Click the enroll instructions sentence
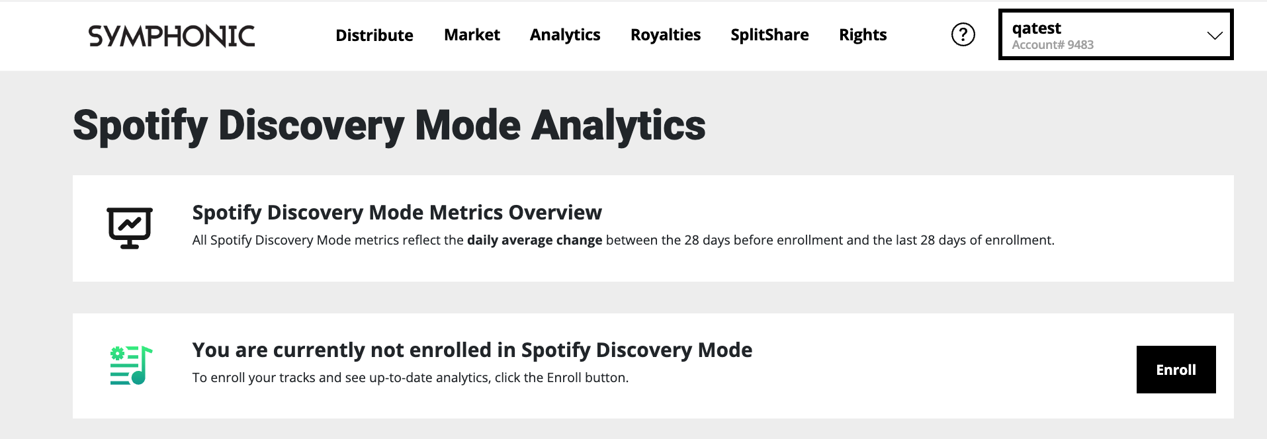The width and height of the screenshot is (1267, 439). (410, 378)
